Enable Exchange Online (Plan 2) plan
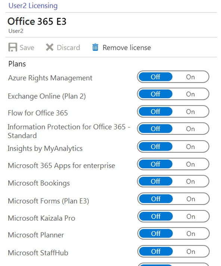Viewport: 221px width, 266px height. (x=190, y=94)
